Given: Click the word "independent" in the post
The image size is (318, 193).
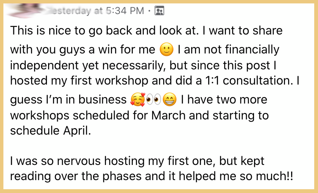Looking at the screenshot, I should (44, 66).
